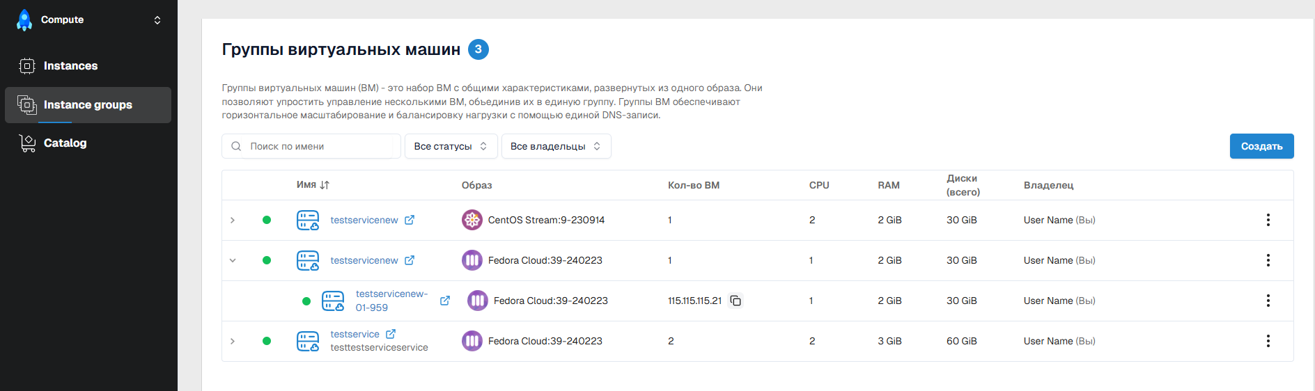Copy the IP address 115.115.115.21
The height and width of the screenshot is (391, 1315).
(x=736, y=301)
